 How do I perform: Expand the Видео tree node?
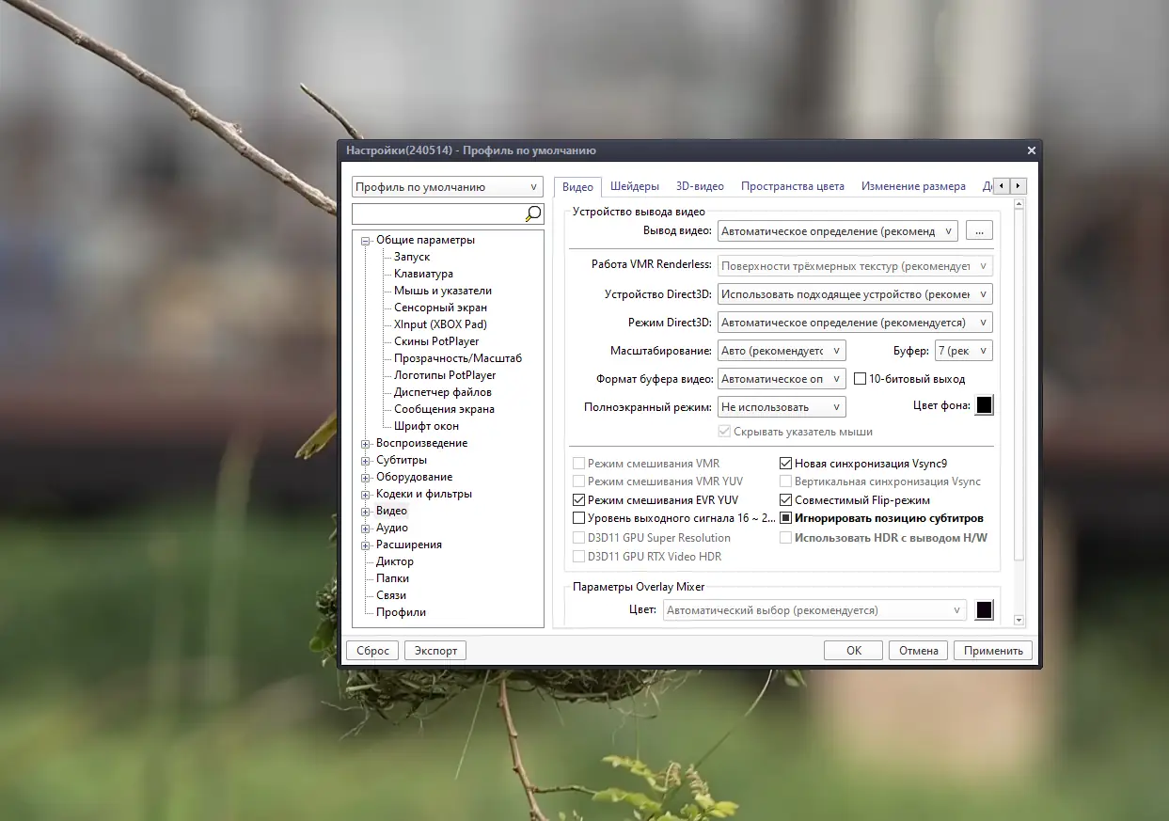tap(366, 512)
